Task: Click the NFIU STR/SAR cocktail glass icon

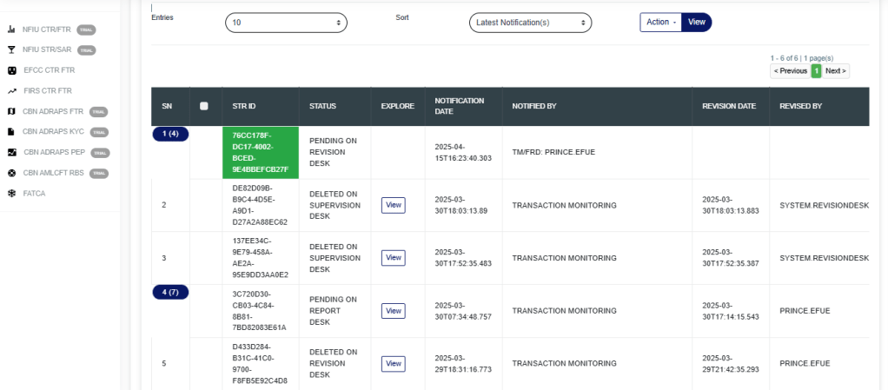Action: pos(11,50)
